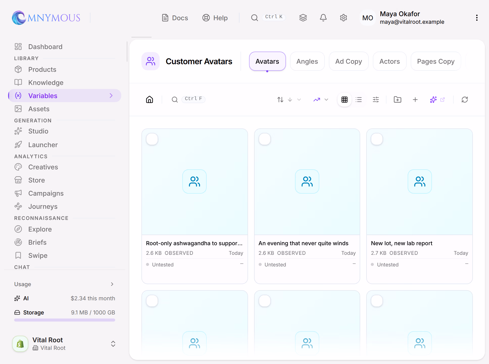Select the New lot lab report checkbox

click(377, 139)
